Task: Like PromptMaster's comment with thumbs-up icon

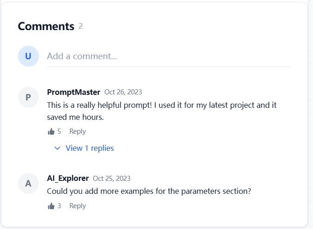Action: pos(51,132)
